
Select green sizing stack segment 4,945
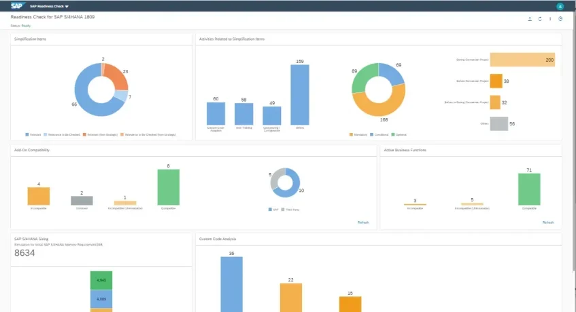point(101,280)
